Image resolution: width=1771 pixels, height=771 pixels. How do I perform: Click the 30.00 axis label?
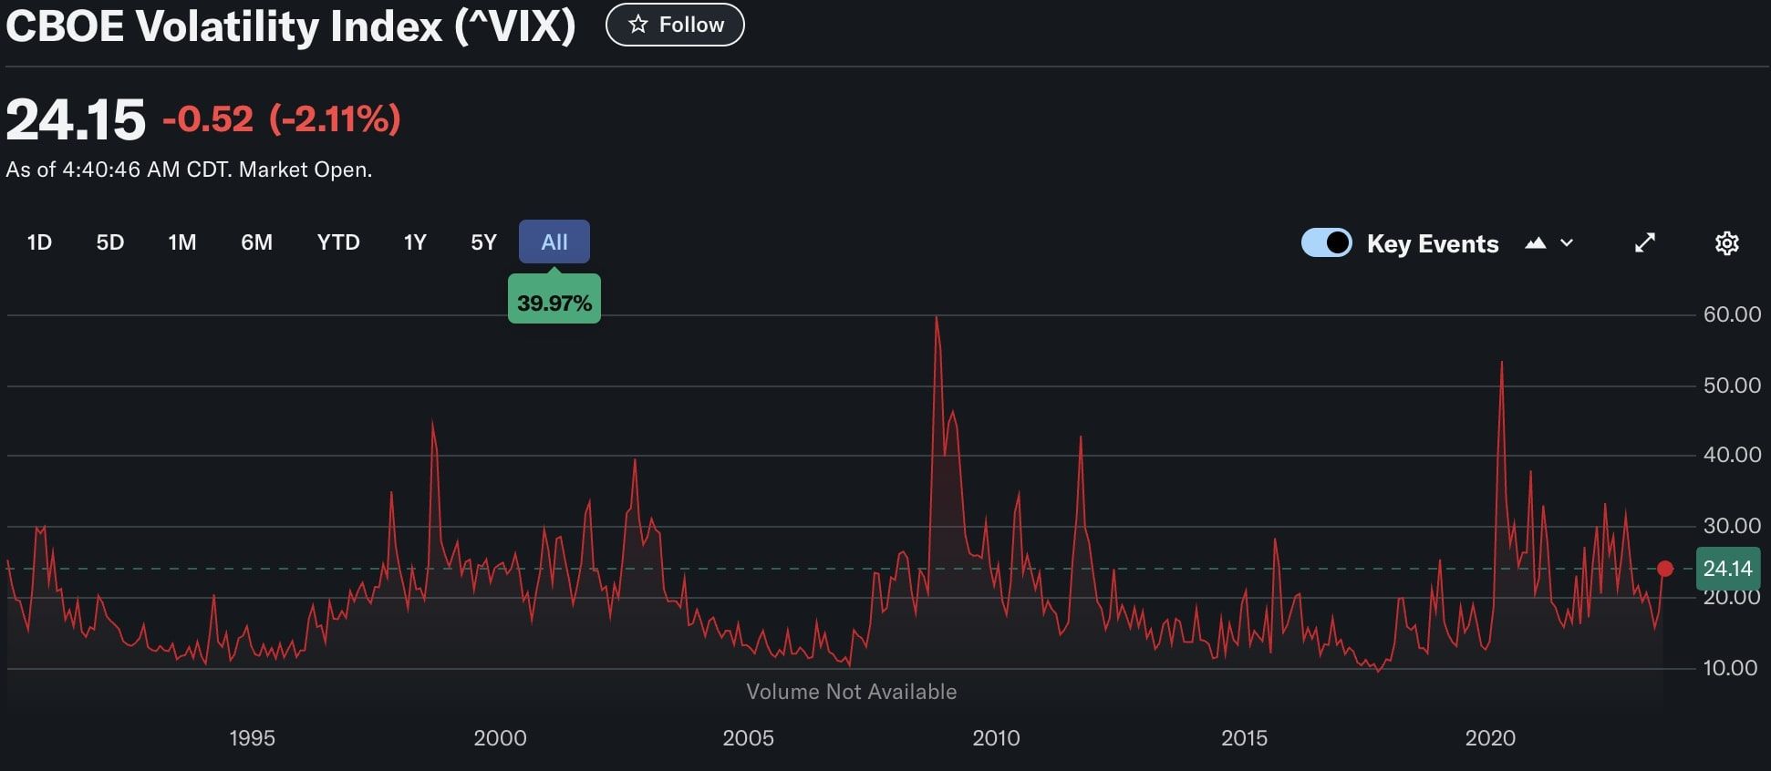coord(1732,526)
